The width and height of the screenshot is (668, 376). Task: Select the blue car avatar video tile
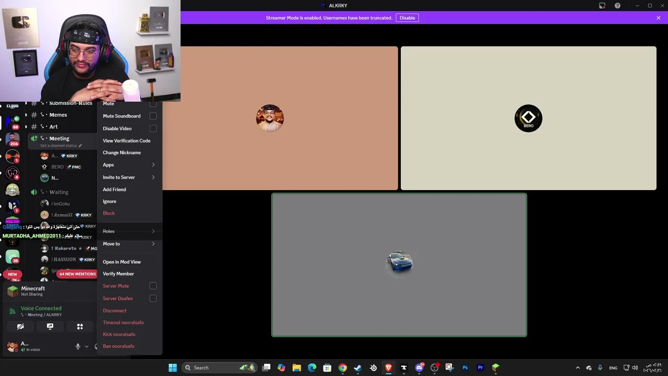[399, 264]
